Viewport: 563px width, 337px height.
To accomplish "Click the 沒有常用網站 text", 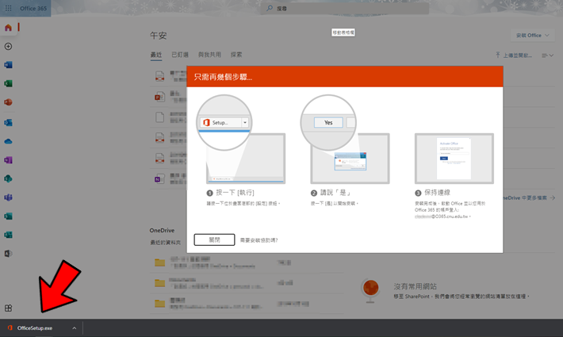I will pos(415,286).
